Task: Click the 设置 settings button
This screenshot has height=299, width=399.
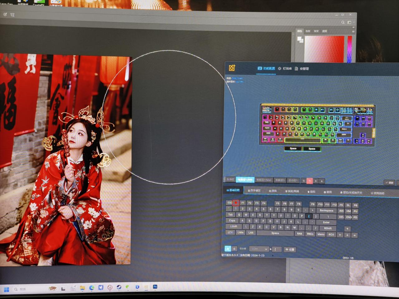Action: (x=290, y=249)
